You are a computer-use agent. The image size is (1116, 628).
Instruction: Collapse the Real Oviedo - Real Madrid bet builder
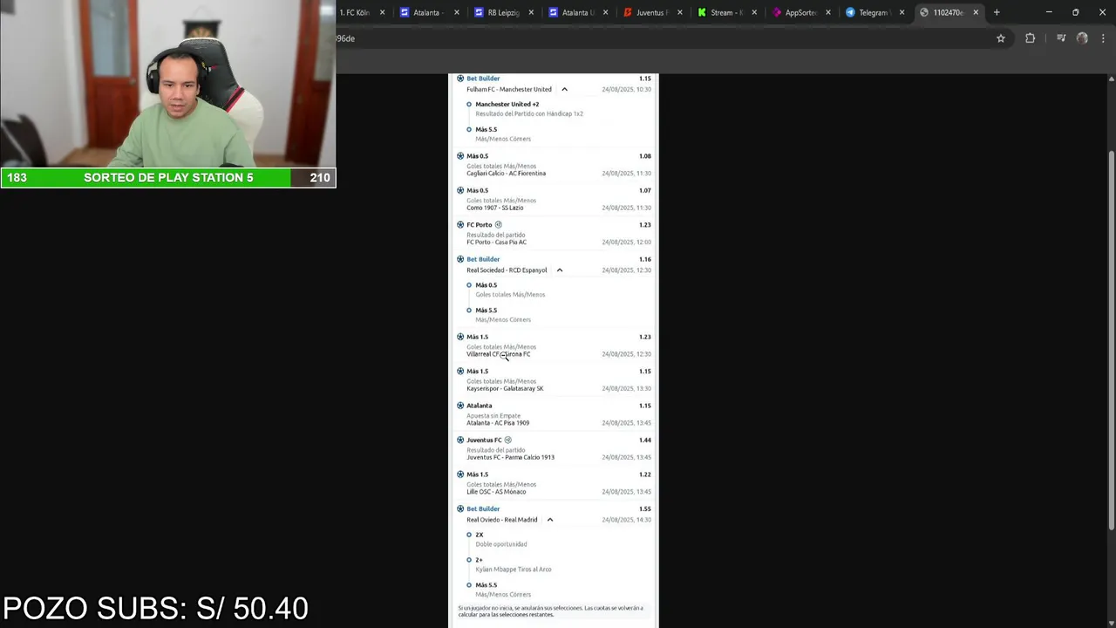[549, 520]
